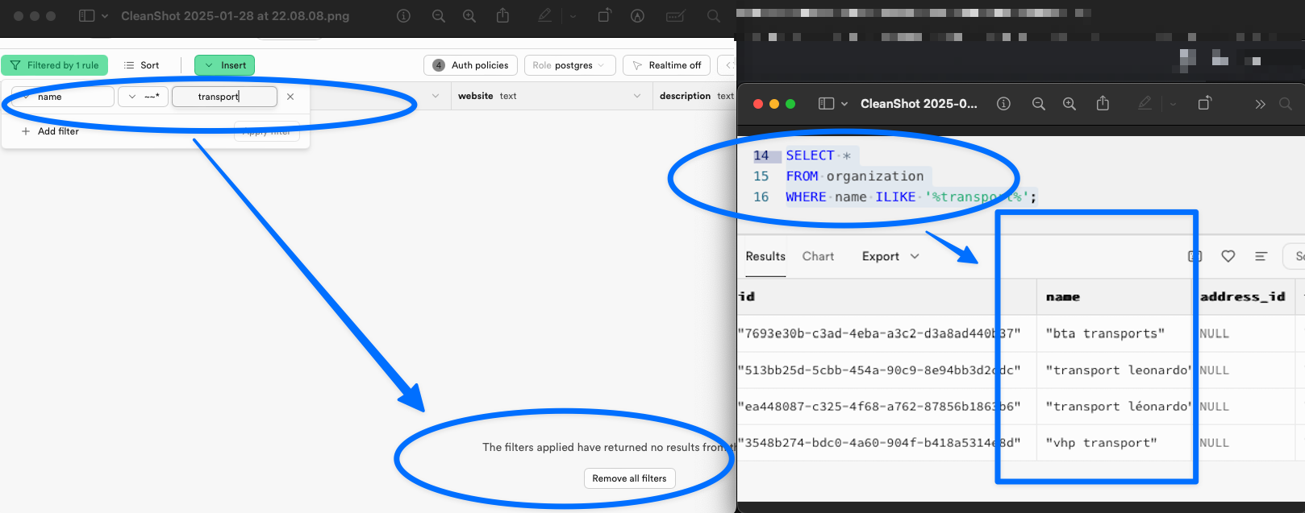Zoom in on right Preview window
The width and height of the screenshot is (1305, 513).
(x=1069, y=104)
